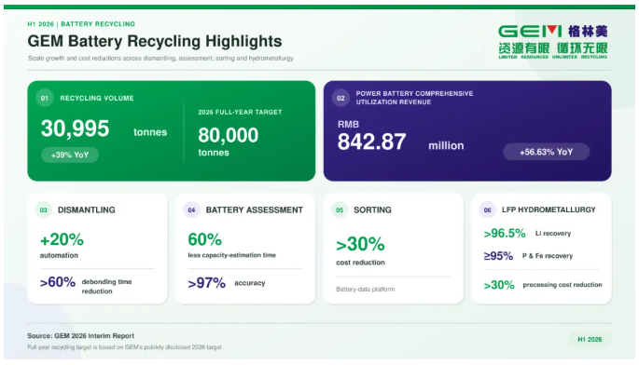Click the 04 badge next to Battery Assessment

(191, 210)
